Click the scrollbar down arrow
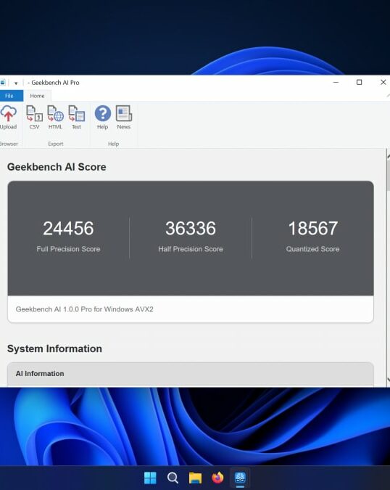Image resolution: width=390 pixels, height=490 pixels. pos(388,380)
